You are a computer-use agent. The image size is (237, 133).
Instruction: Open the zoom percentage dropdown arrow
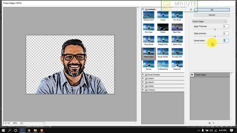[x=21, y=123]
